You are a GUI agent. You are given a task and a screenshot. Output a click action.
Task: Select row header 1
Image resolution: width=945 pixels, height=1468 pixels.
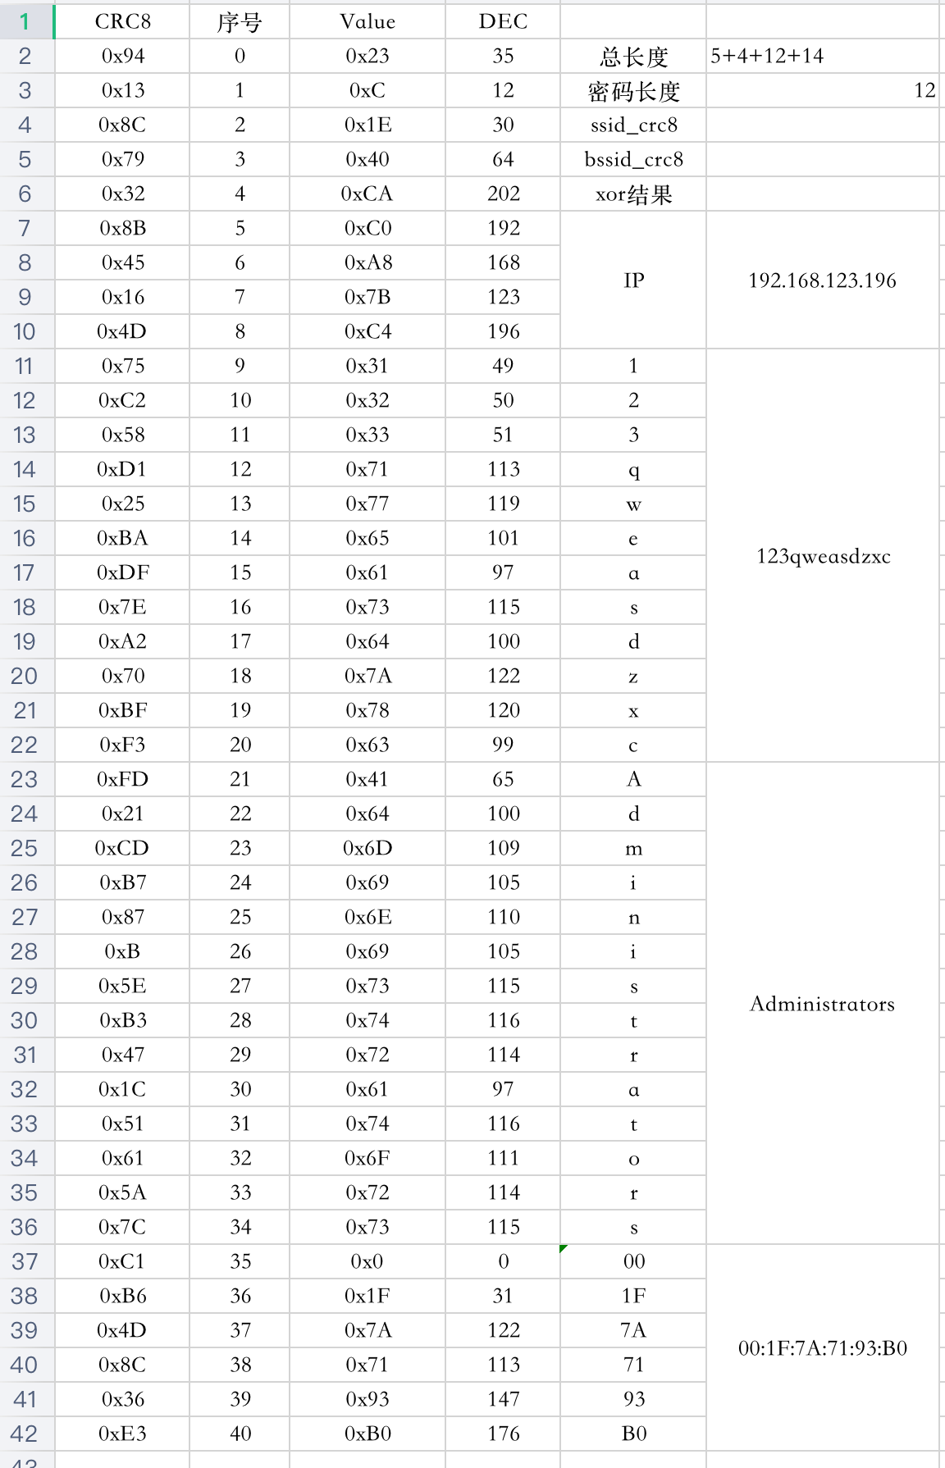pos(26,21)
